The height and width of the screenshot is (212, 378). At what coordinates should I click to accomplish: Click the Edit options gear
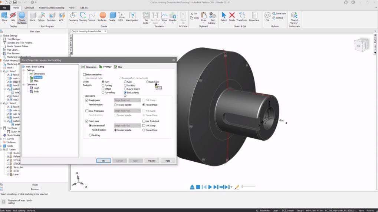[x=267, y=17]
